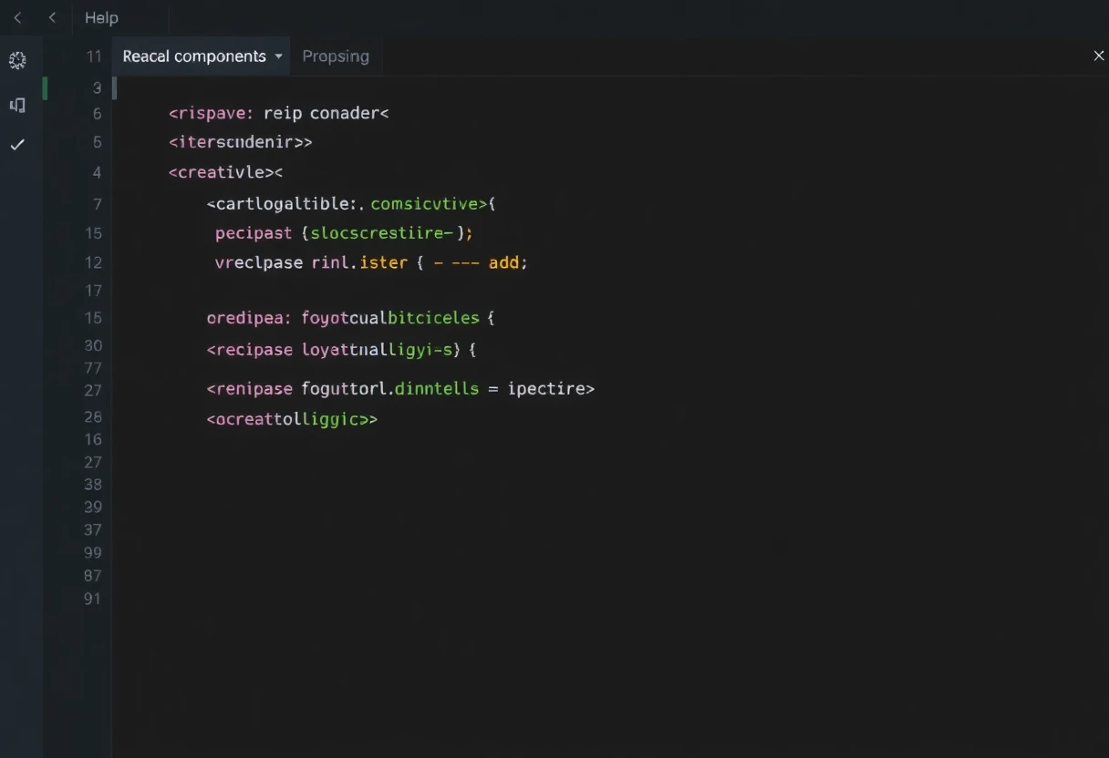Screen dimensions: 1109x758
Task: Click line number 77 in the gutter
Action: click(93, 368)
